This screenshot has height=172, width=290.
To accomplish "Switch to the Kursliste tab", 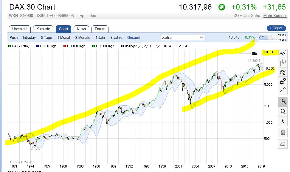I will 43,29.
